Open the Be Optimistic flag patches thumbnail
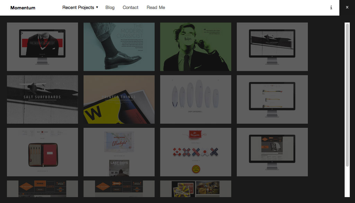This screenshot has width=355, height=203. pyautogui.click(x=196, y=152)
